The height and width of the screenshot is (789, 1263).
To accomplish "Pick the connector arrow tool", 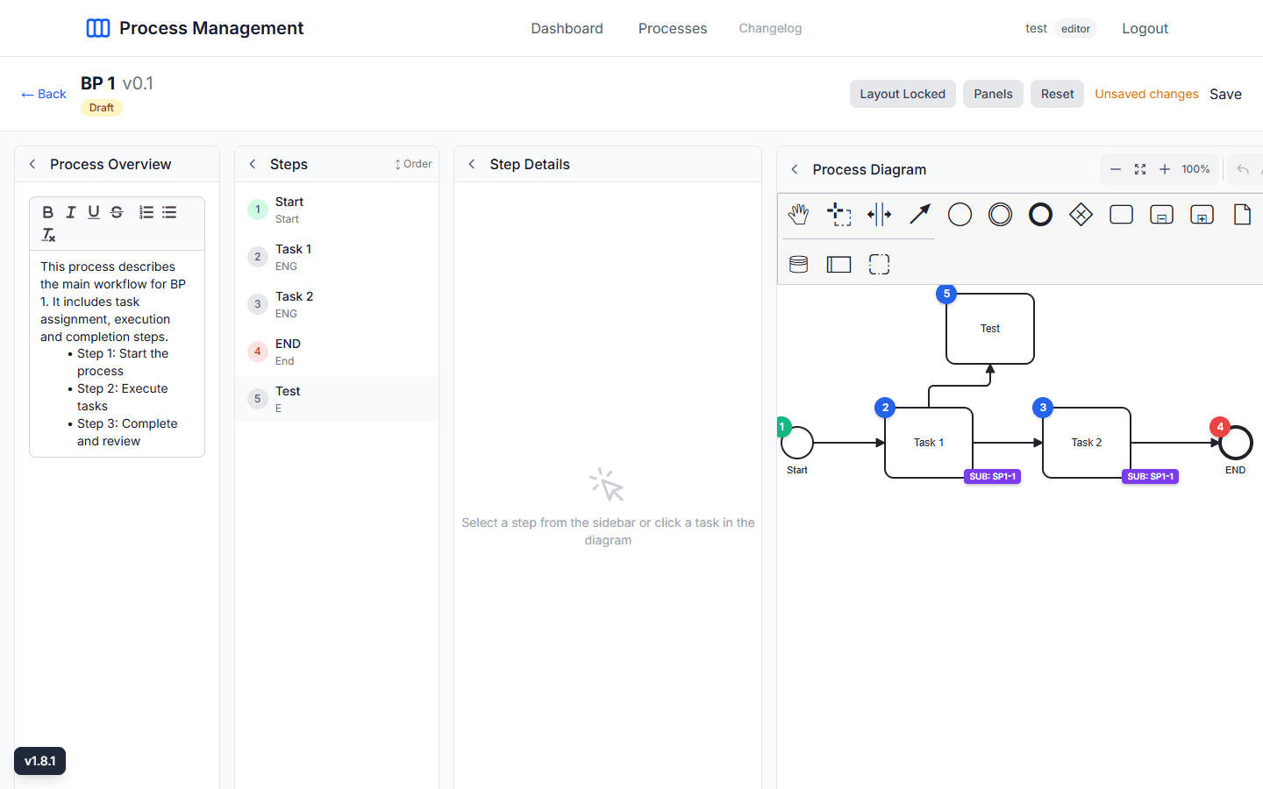I will (919, 214).
